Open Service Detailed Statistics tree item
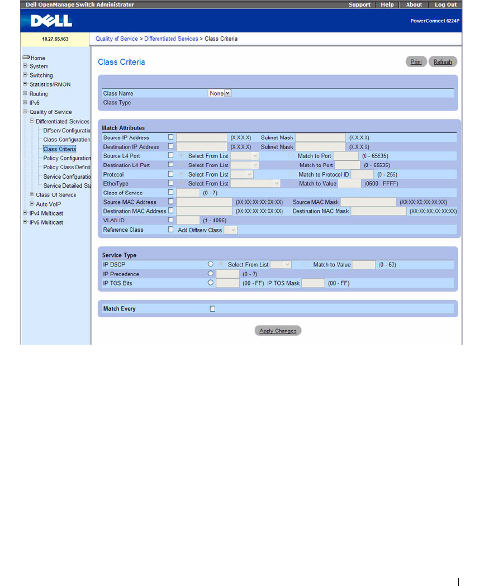The image size is (503, 586). [67, 185]
